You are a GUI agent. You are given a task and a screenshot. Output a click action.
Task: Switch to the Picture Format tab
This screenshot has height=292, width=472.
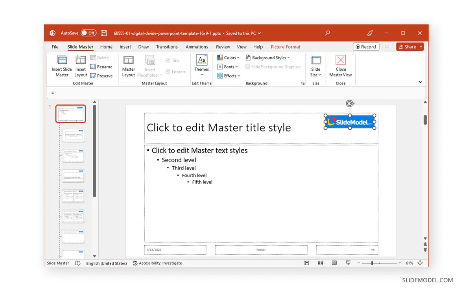[x=286, y=47]
